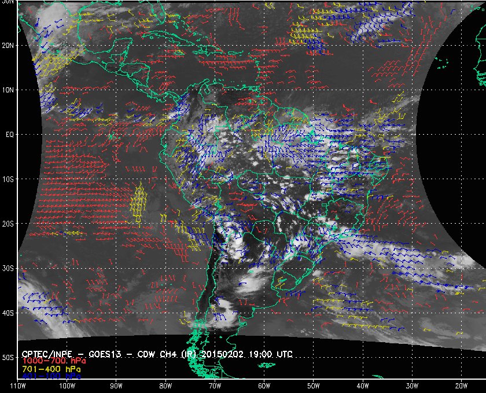Click the 80W longitude label

pos(165,386)
